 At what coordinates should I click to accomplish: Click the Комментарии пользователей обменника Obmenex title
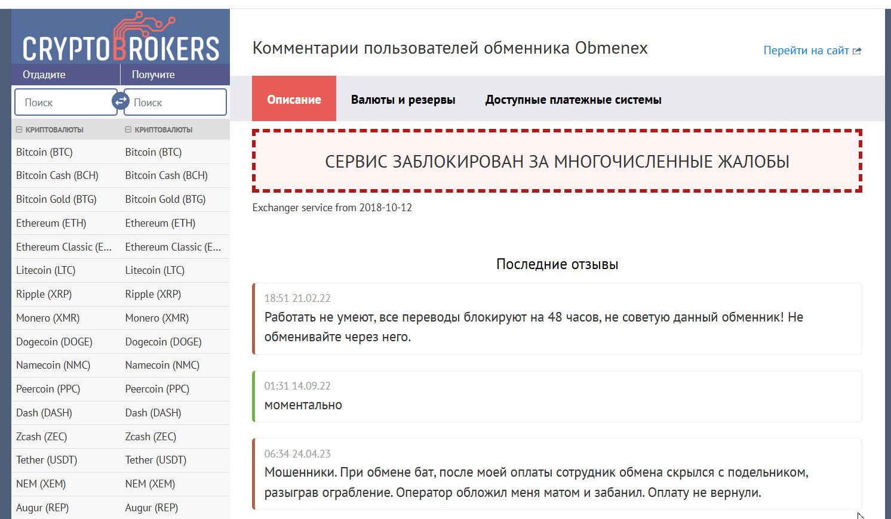coord(450,48)
